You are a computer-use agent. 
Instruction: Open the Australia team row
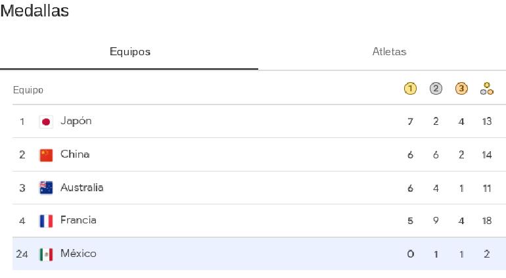[x=259, y=188]
